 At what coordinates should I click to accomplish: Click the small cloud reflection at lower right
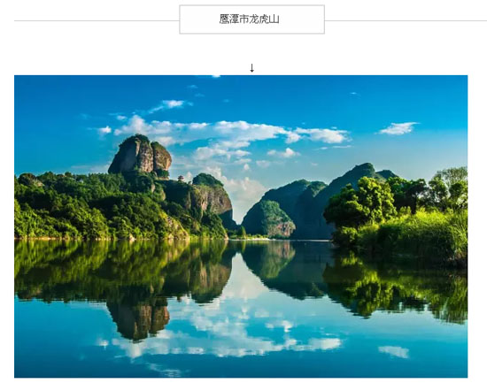[x=394, y=351]
